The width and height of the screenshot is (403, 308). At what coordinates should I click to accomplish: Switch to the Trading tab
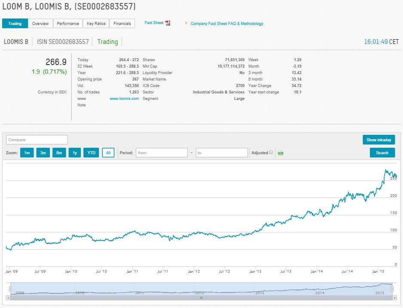(15, 23)
